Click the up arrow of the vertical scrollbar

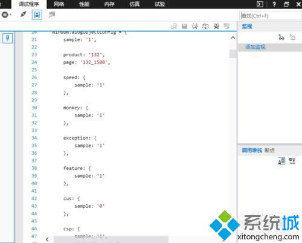coord(233,37)
